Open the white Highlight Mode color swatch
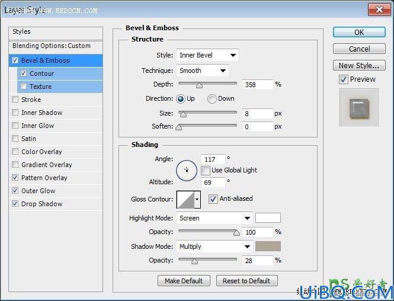Viewport: 394px width, 301px height. click(268, 218)
